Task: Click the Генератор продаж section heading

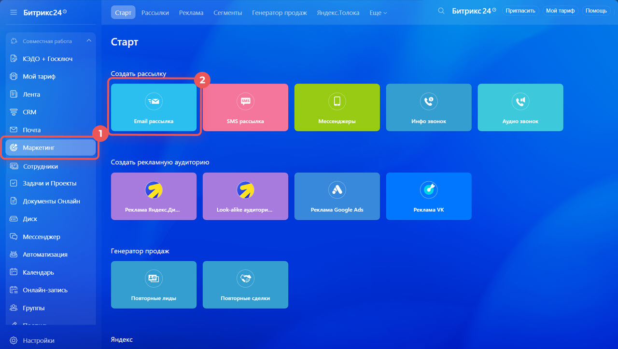Action: (140, 251)
